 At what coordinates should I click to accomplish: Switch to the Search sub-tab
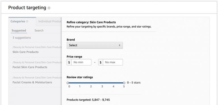coord(39,30)
